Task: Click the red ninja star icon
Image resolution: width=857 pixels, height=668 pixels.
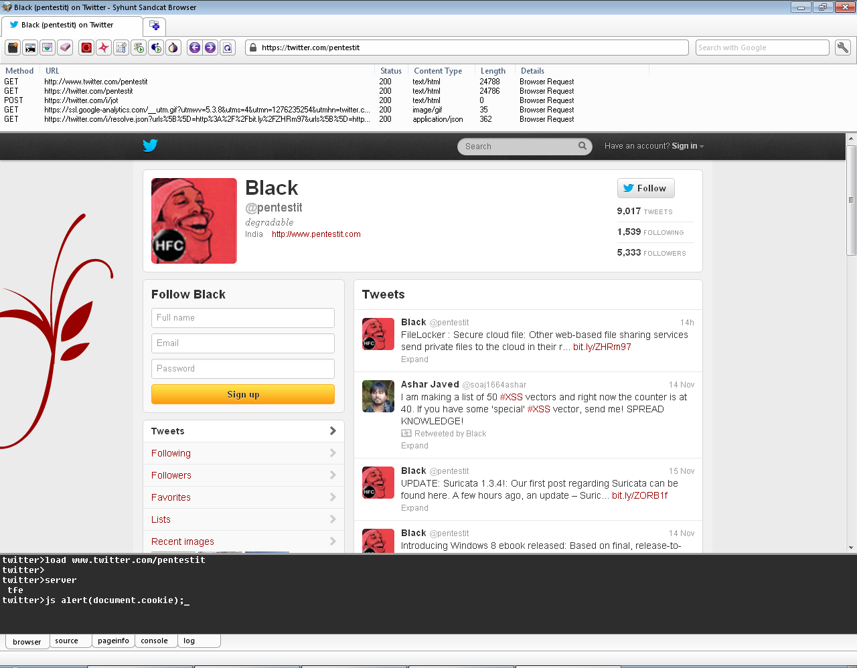Action: point(104,48)
